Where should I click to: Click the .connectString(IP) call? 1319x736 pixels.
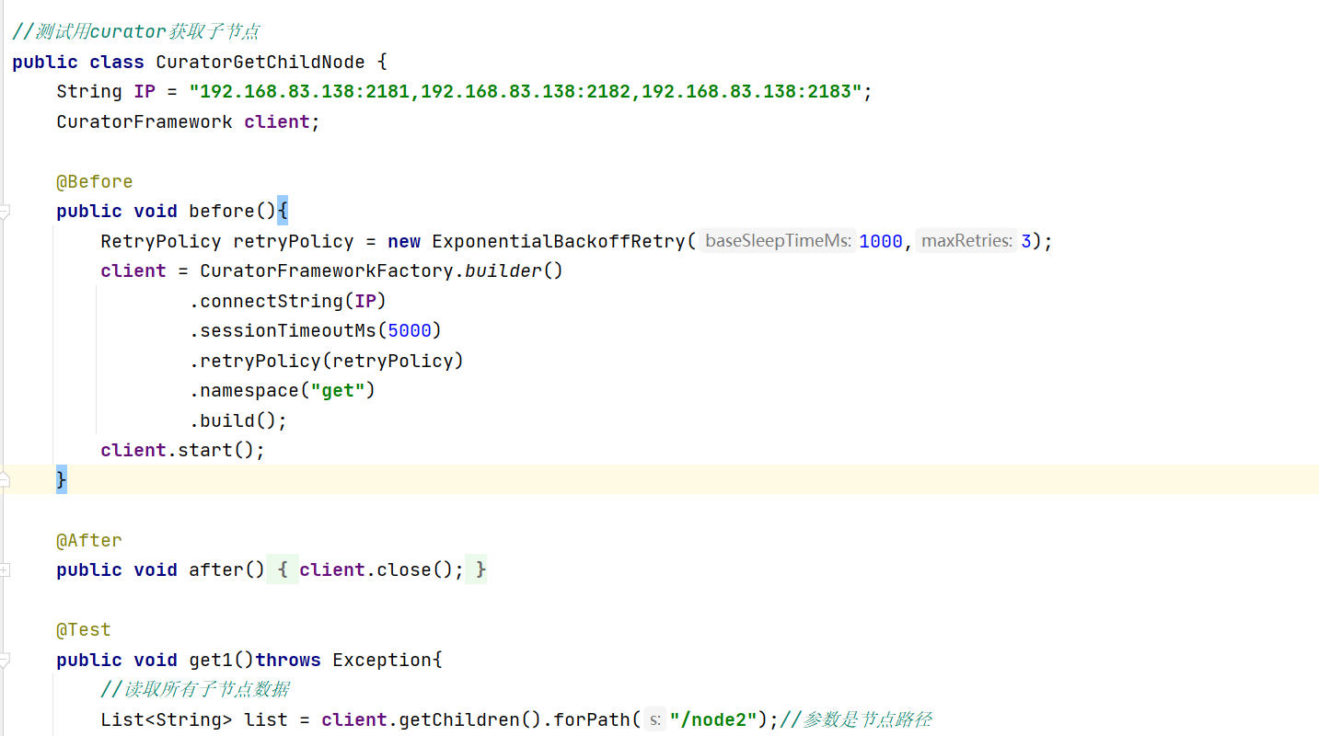coord(288,301)
